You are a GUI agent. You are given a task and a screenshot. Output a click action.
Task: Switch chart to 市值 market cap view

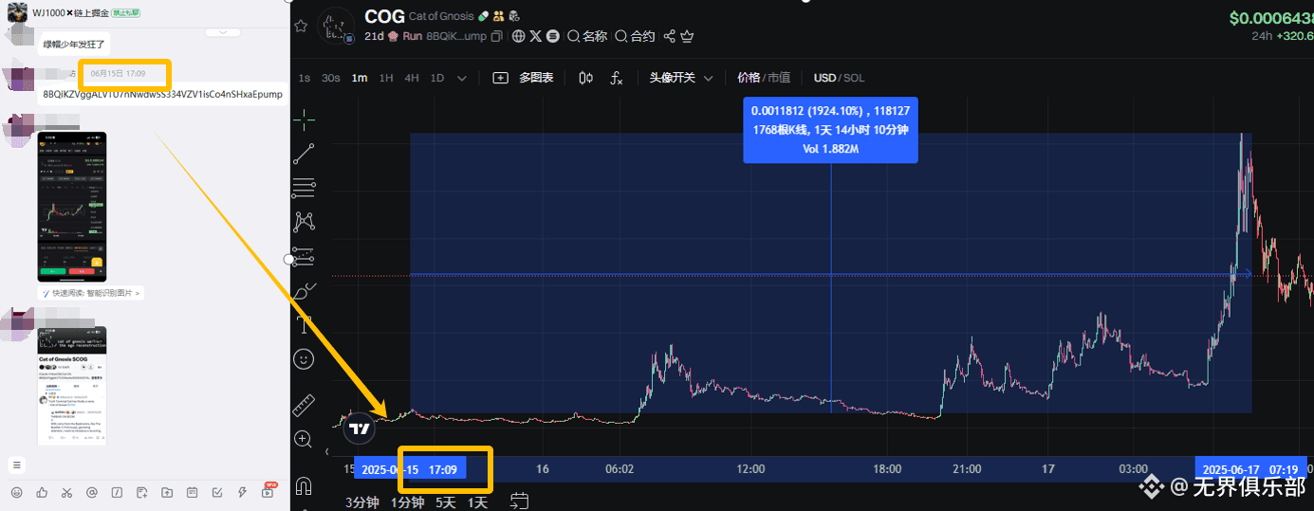(779, 78)
